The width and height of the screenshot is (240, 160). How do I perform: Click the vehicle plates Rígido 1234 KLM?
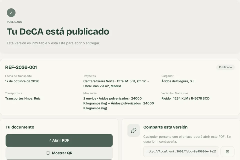click(x=185, y=98)
